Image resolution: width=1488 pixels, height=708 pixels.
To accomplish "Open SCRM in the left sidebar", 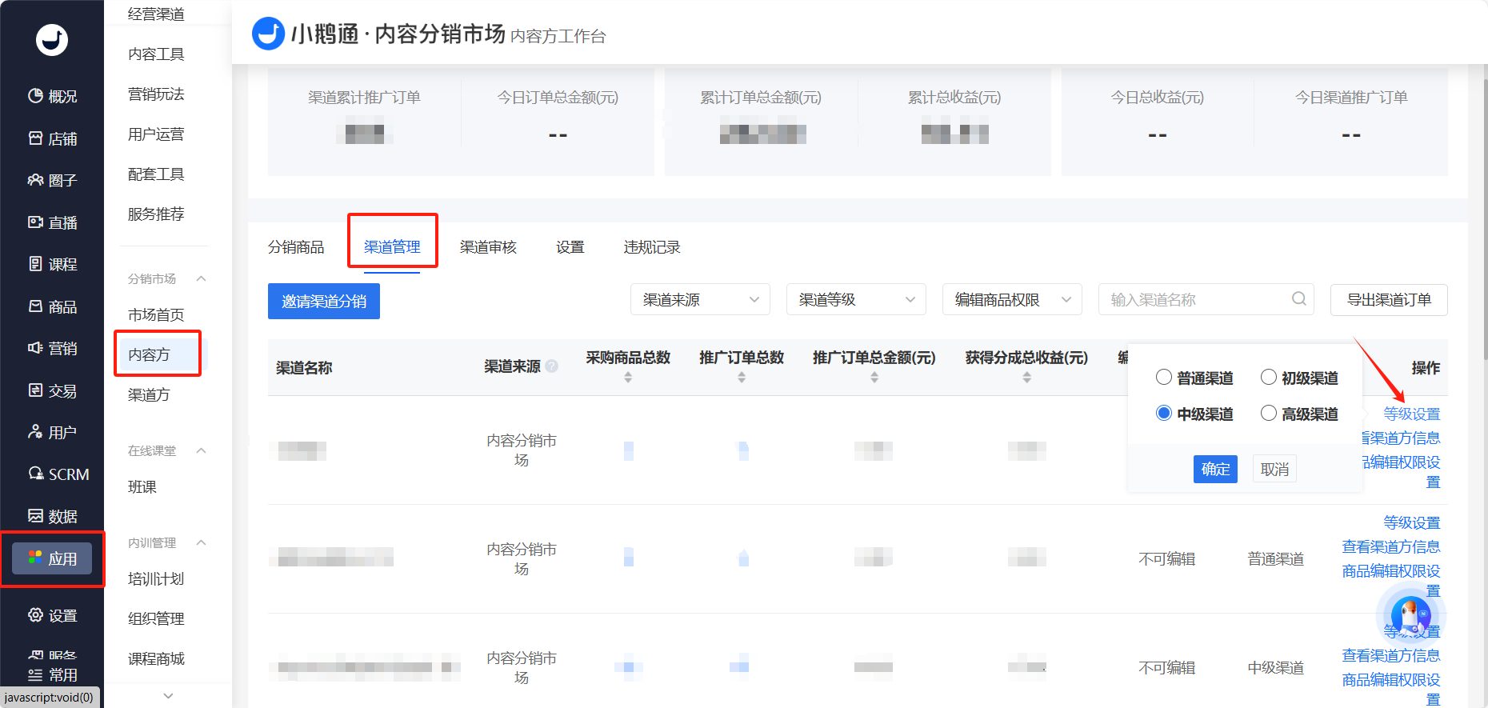I will [x=58, y=474].
